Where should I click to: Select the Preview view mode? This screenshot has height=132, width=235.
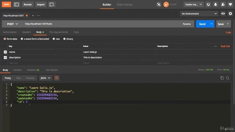click(30, 78)
